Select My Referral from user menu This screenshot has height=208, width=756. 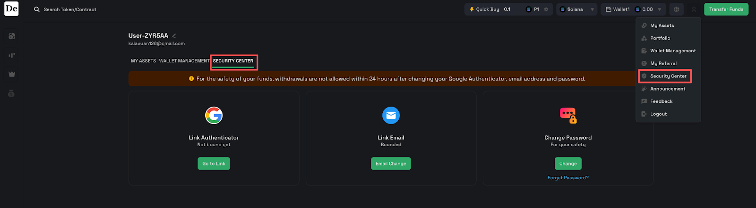pyautogui.click(x=663, y=63)
